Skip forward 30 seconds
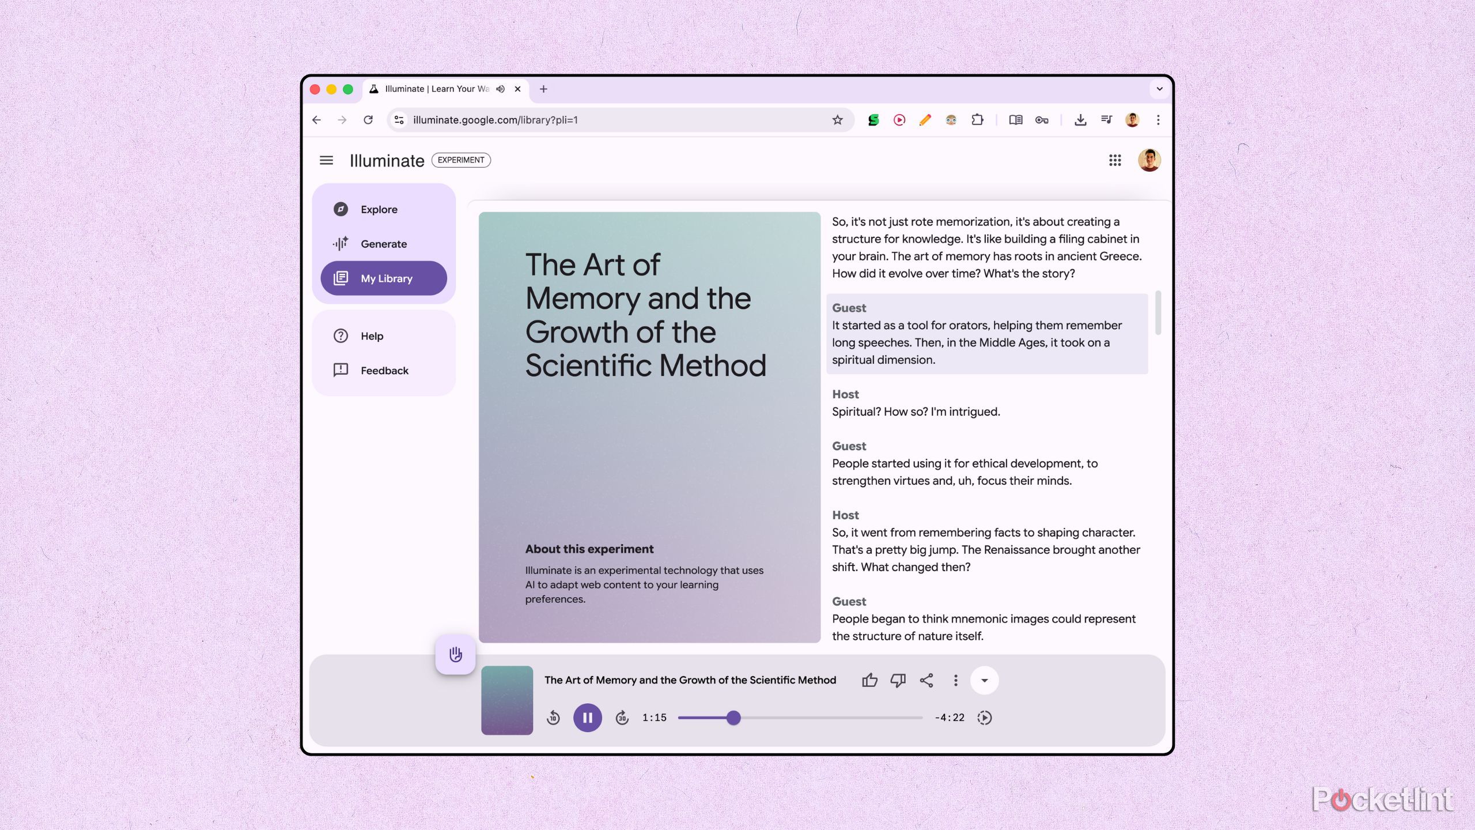 coord(622,718)
